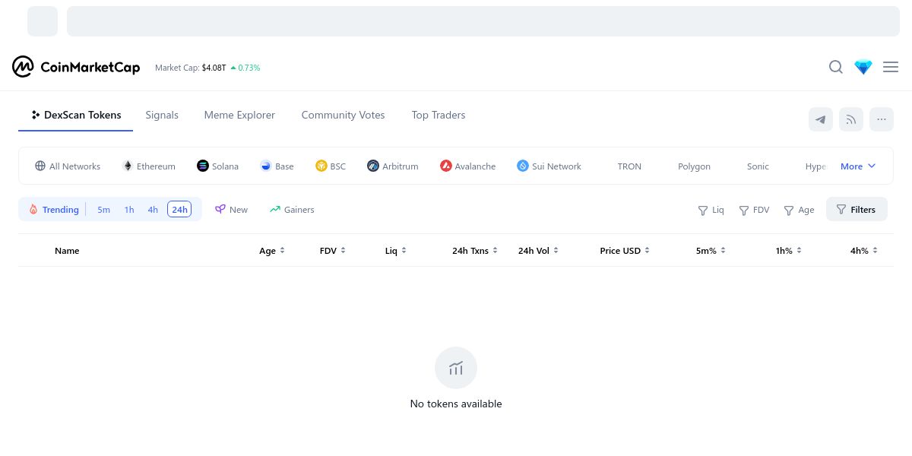Expand the More networks dropdown
This screenshot has height=456, width=912.
(x=858, y=166)
